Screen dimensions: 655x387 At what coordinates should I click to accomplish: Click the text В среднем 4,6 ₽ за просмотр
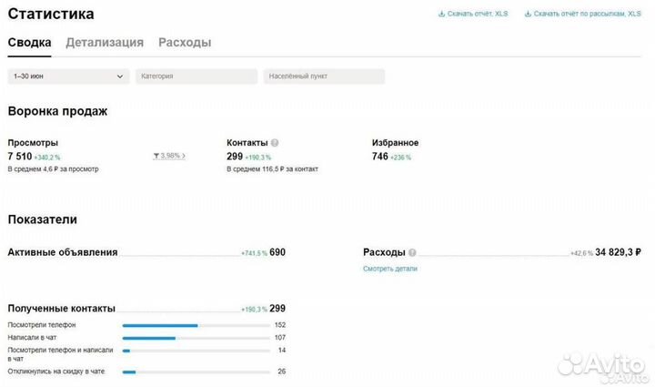(x=53, y=169)
